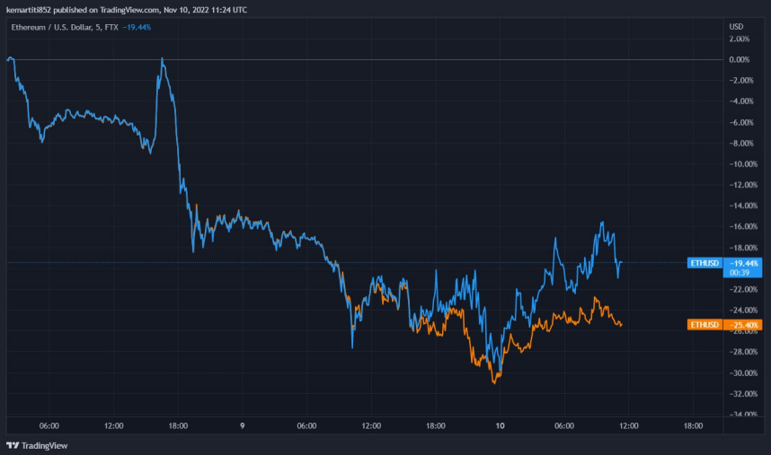Click the -19.44% change value in header
The height and width of the screenshot is (455, 771).
click(x=137, y=28)
